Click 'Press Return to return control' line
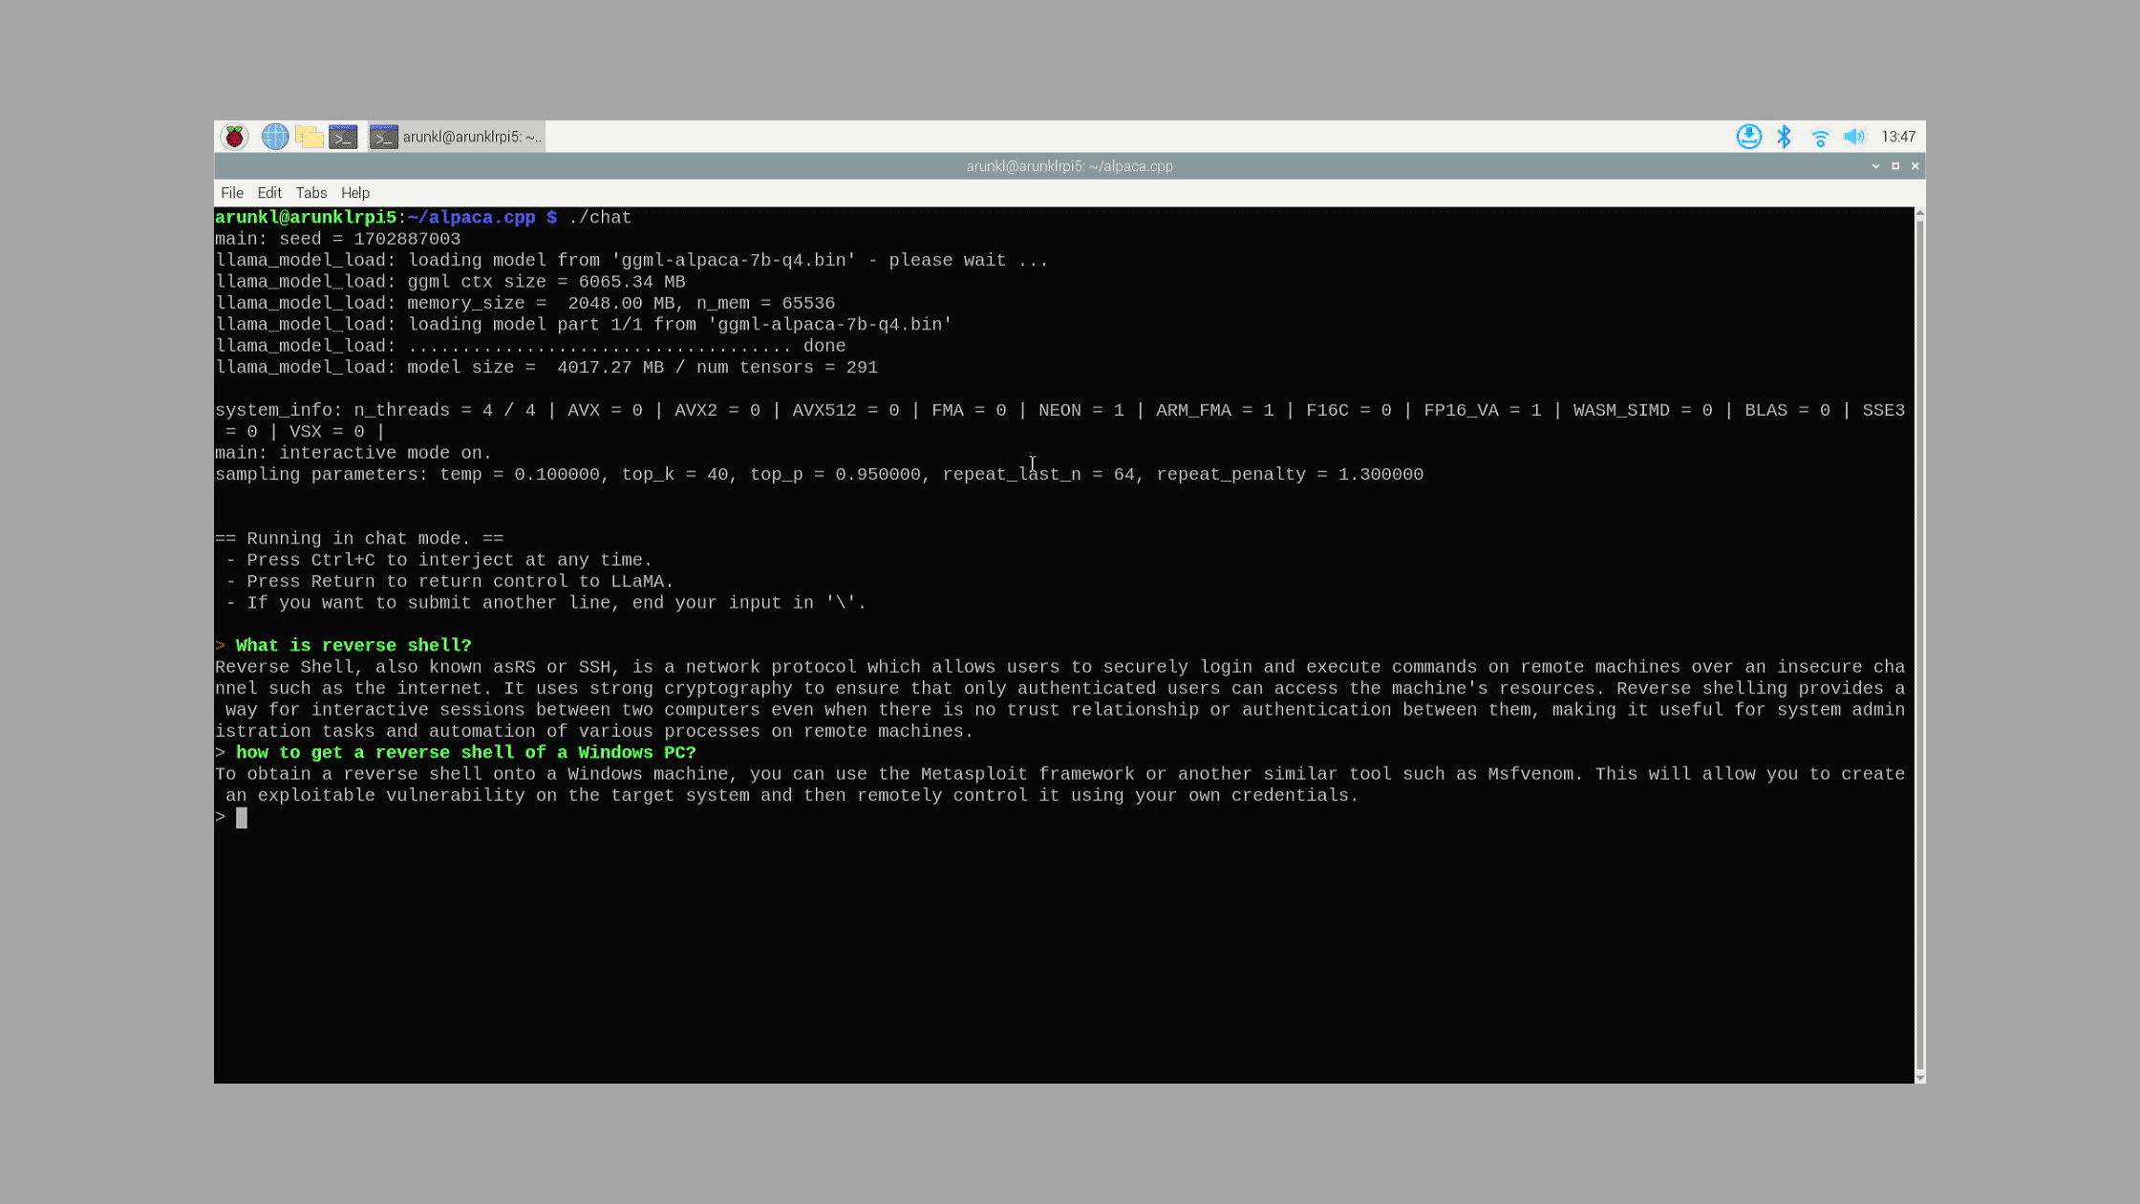Screen dimensions: 2140x1204 [450, 582]
